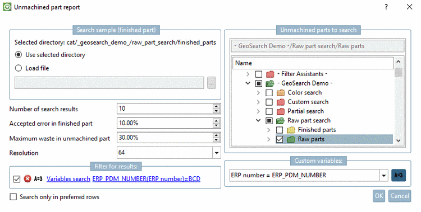Screen dimensions: 421x212
Task: Check the Finished parts checkbox
Action: (x=280, y=130)
